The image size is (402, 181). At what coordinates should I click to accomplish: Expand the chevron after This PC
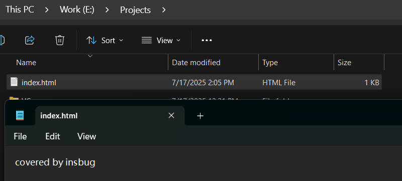pyautogui.click(x=47, y=10)
